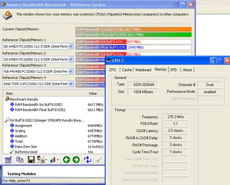
Task: Open the user options icon's dropdown arrow
Action: (46, 160)
